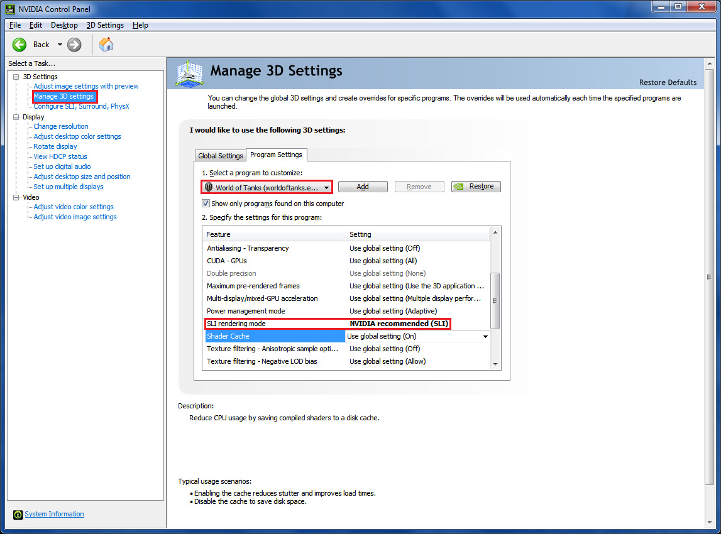Click the NVIDIA logo on Restore button

tap(460, 187)
